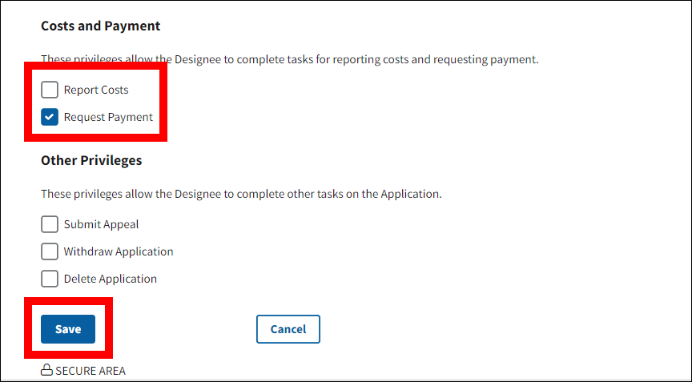Viewport: 692px width, 382px height.
Task: Click the lock icon beside SECURE AREA
Action: tap(46, 371)
